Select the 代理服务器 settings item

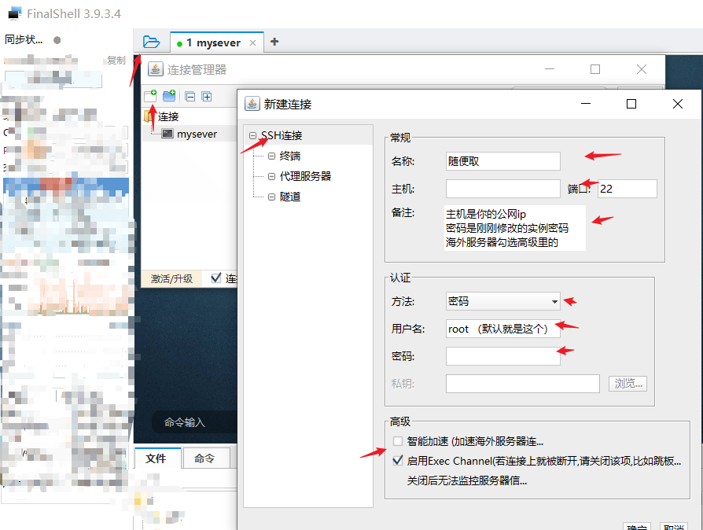[305, 176]
